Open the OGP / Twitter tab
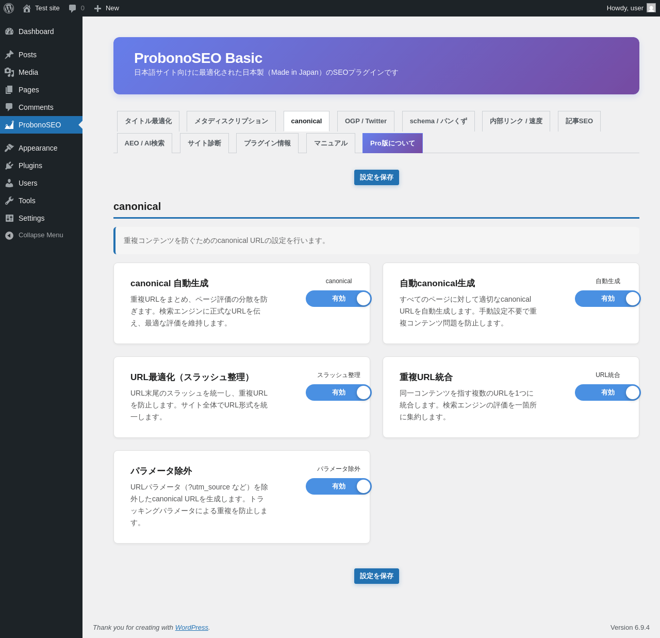 point(366,121)
